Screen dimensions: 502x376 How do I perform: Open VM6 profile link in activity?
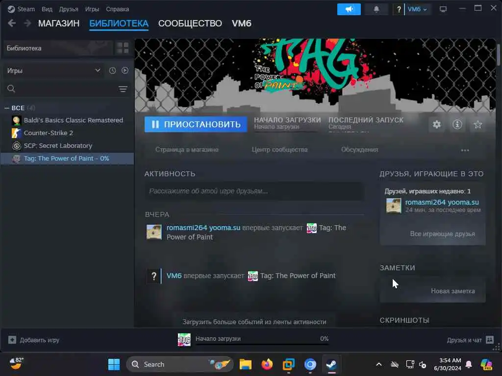click(174, 276)
